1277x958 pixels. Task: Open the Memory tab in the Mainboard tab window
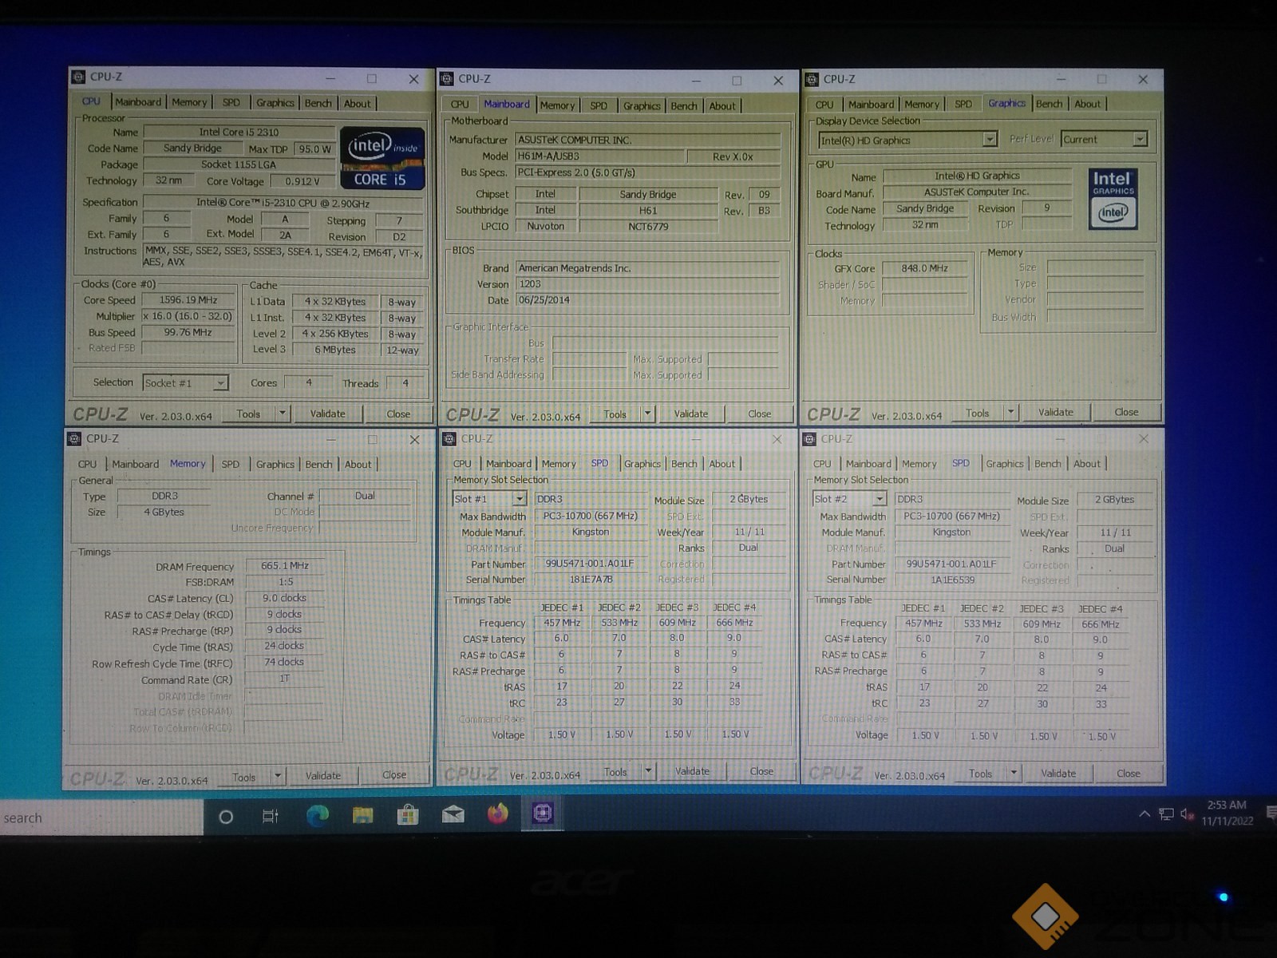point(557,105)
